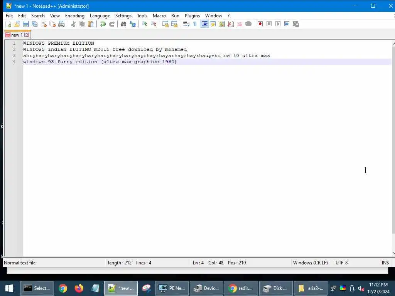Open Firefox from the taskbar
The width and height of the screenshot is (395, 296).
point(79,288)
